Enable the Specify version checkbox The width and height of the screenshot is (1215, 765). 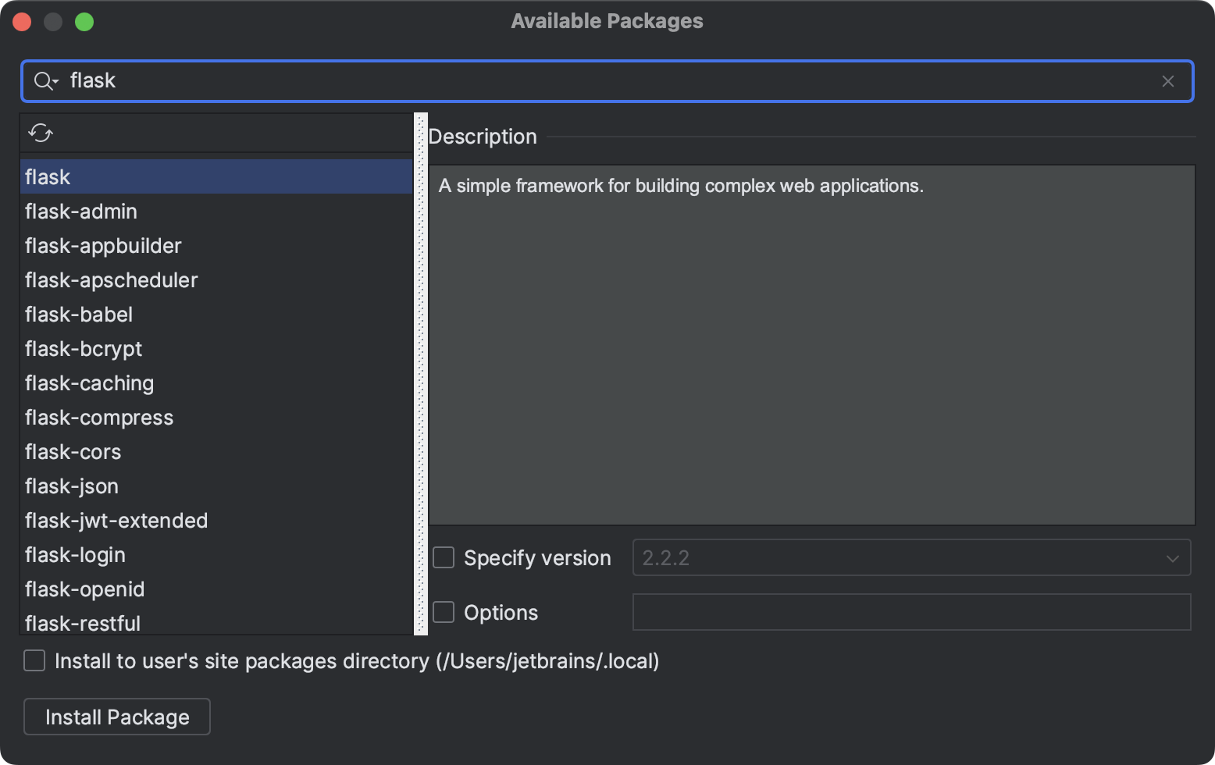coord(443,557)
